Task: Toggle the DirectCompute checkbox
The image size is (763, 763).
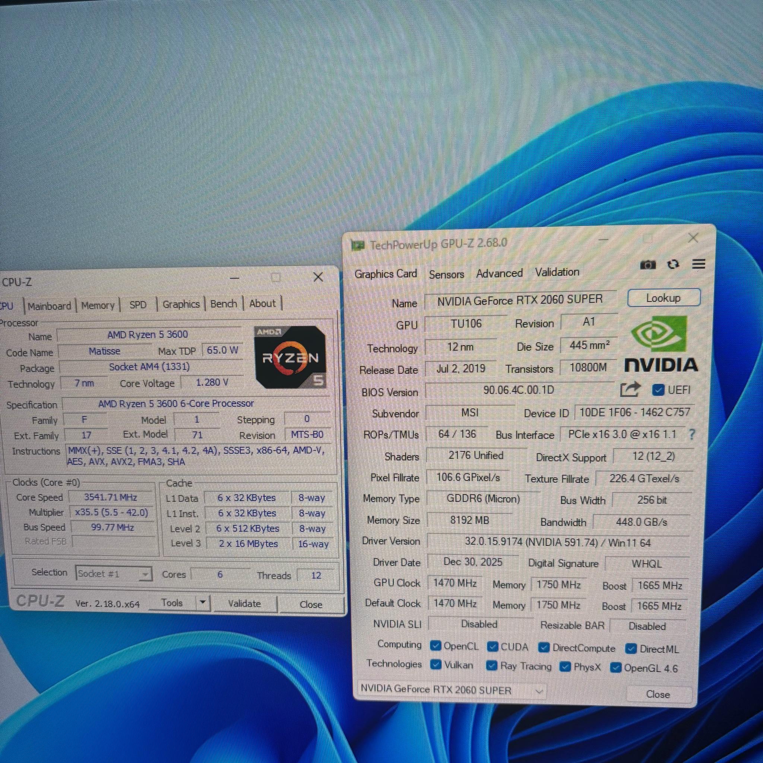Action: [544, 648]
